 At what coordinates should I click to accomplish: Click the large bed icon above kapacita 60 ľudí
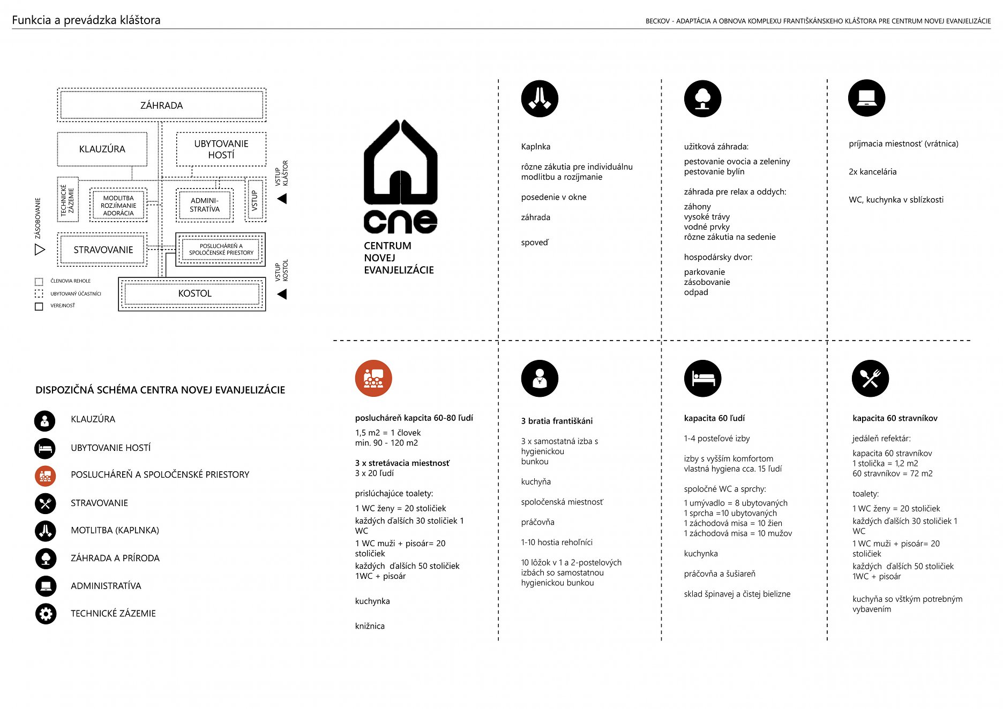[702, 379]
